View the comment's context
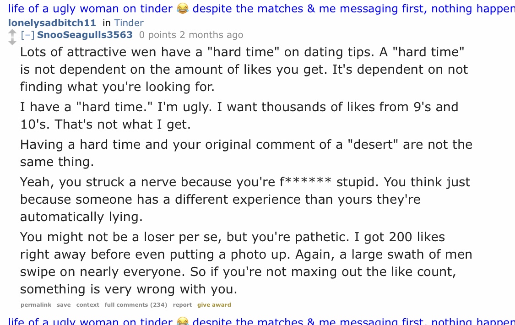Screen dimensions: 515x325 pyautogui.click(x=87, y=305)
